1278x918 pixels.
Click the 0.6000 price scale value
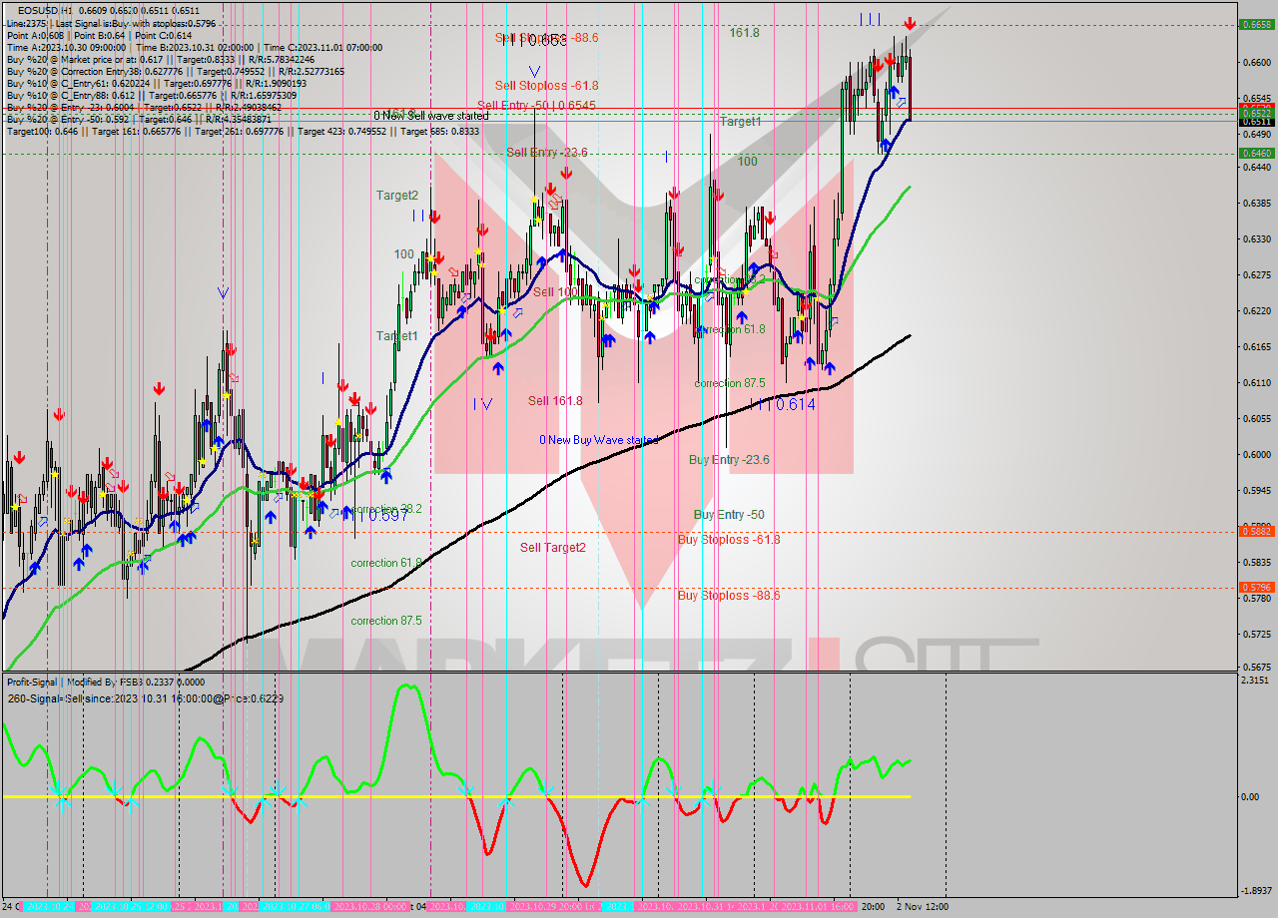(x=1255, y=455)
